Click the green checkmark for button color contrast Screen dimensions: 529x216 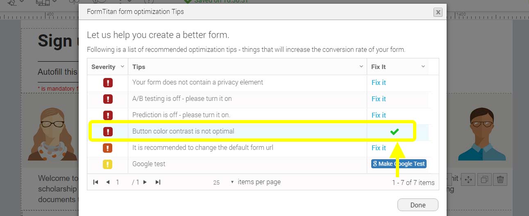coord(394,131)
